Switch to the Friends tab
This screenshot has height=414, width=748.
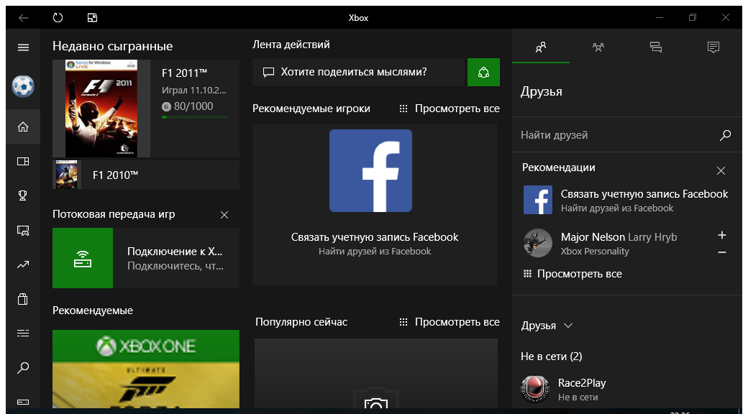(540, 47)
